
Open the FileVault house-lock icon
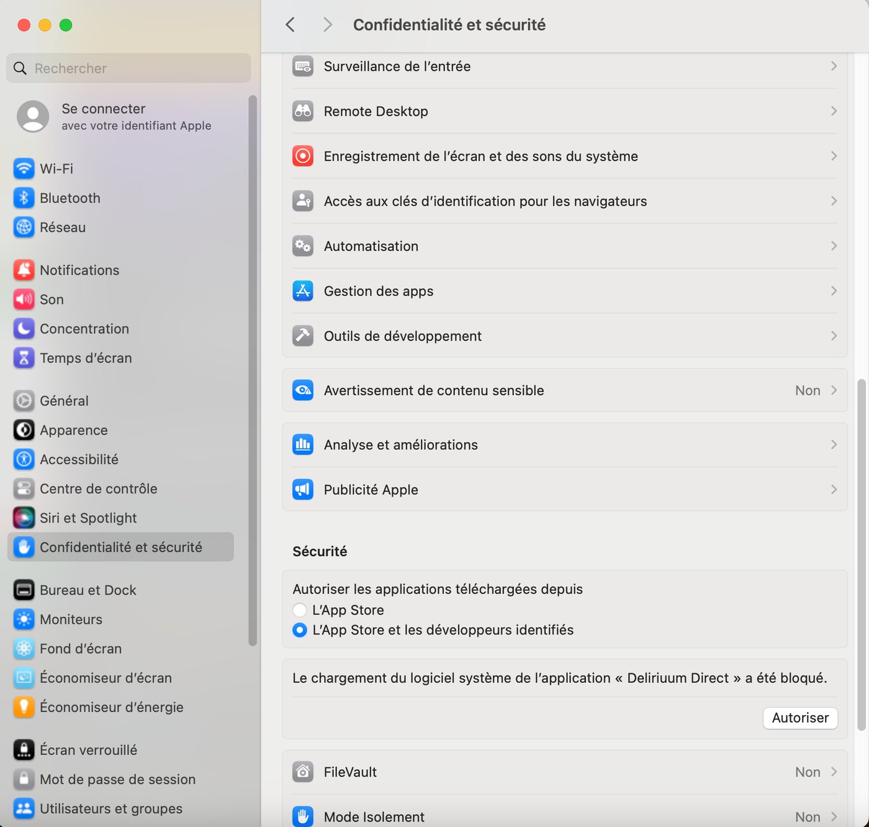pos(303,772)
